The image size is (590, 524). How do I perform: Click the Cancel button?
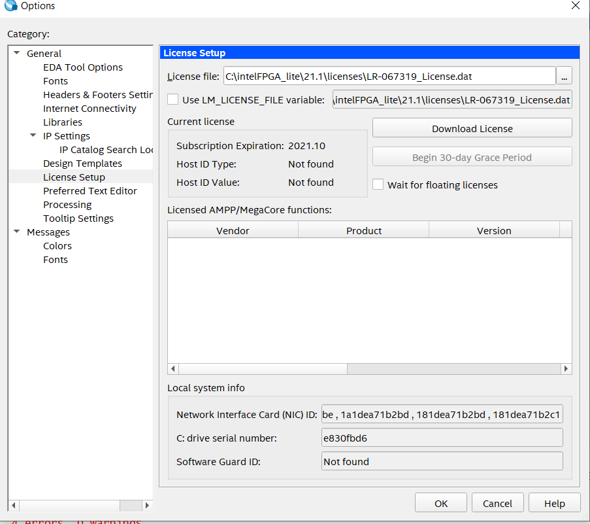[x=497, y=503]
